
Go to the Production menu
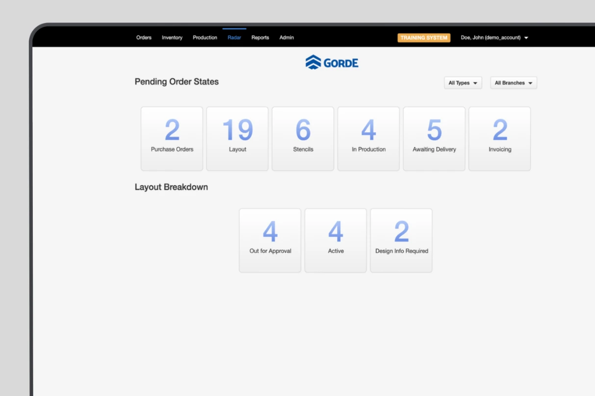point(205,38)
